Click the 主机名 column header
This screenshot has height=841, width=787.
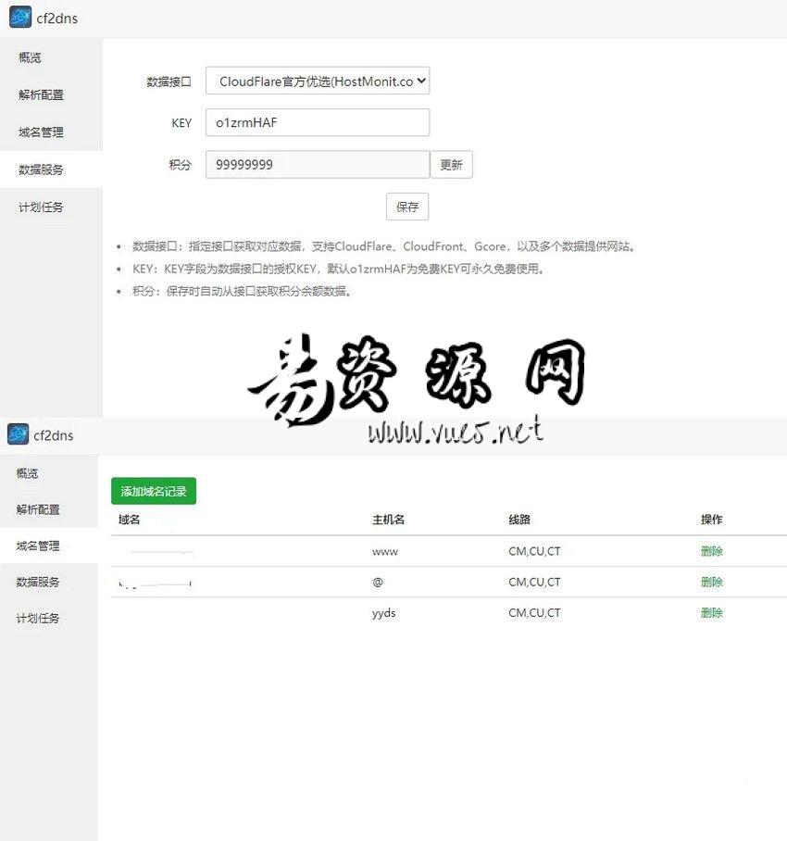[x=388, y=520]
